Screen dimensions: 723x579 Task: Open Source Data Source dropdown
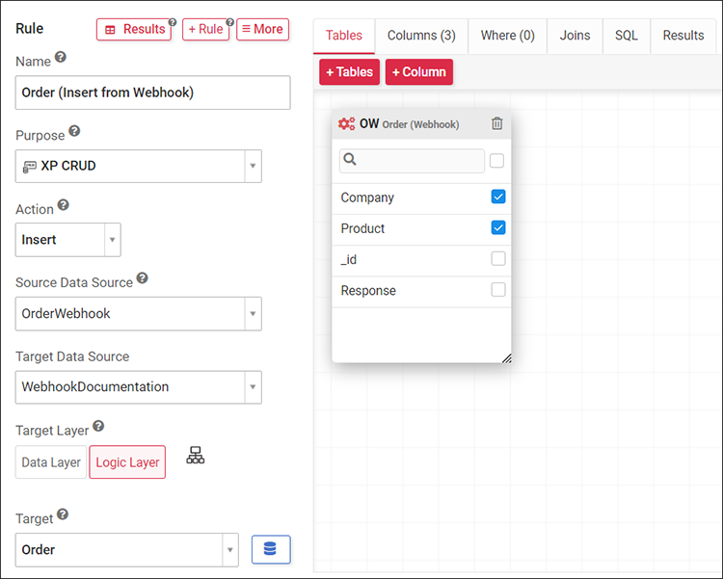tap(253, 313)
